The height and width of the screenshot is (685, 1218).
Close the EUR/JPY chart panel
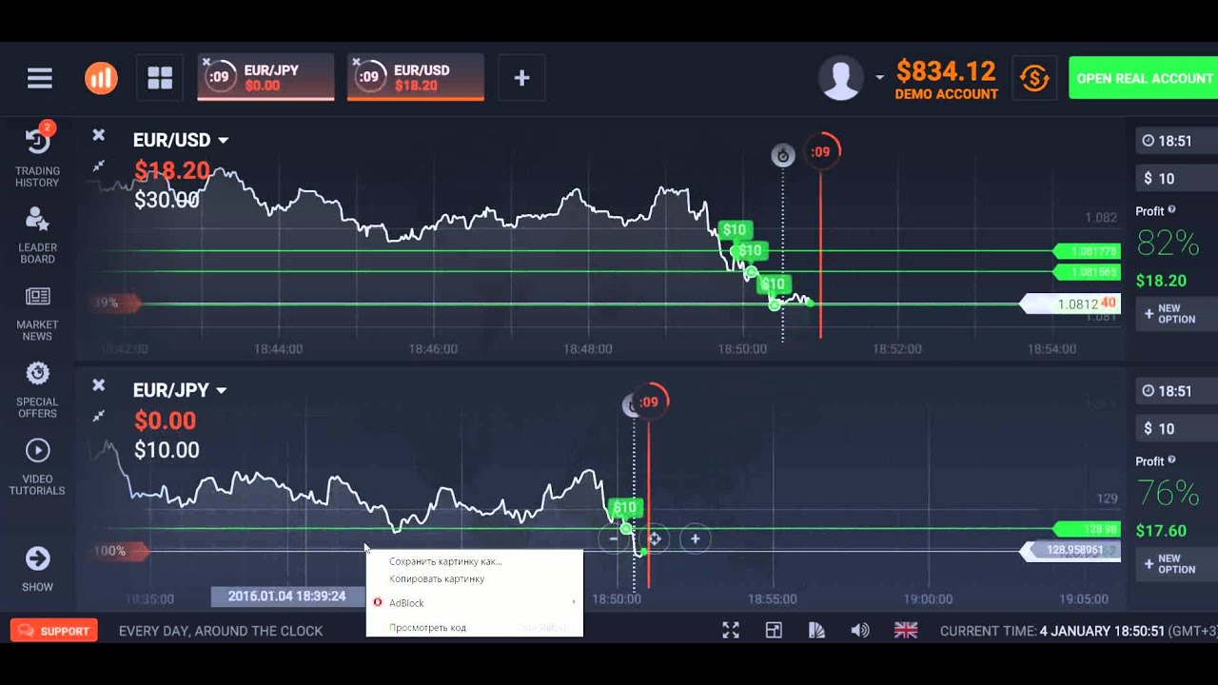[98, 385]
